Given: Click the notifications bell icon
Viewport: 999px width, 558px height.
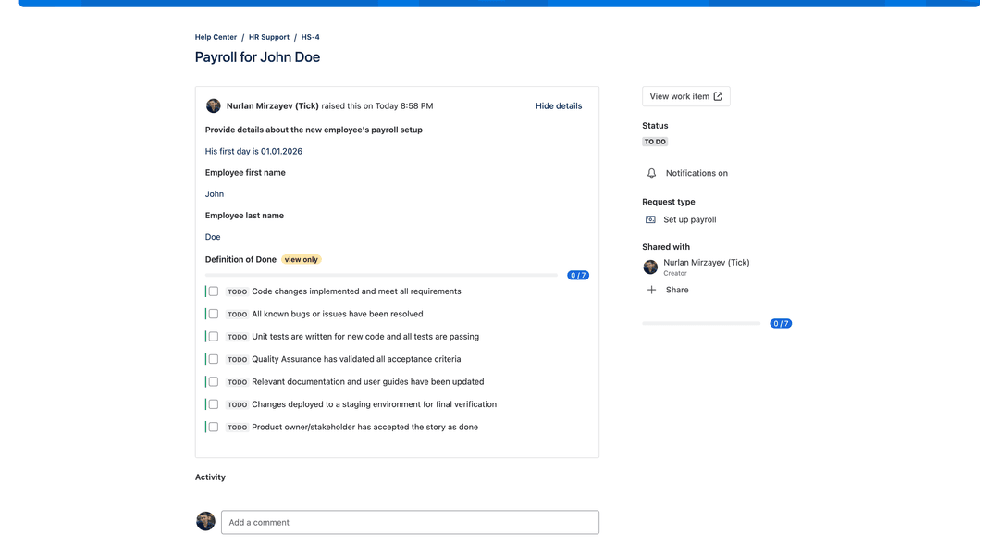Looking at the screenshot, I should [651, 173].
